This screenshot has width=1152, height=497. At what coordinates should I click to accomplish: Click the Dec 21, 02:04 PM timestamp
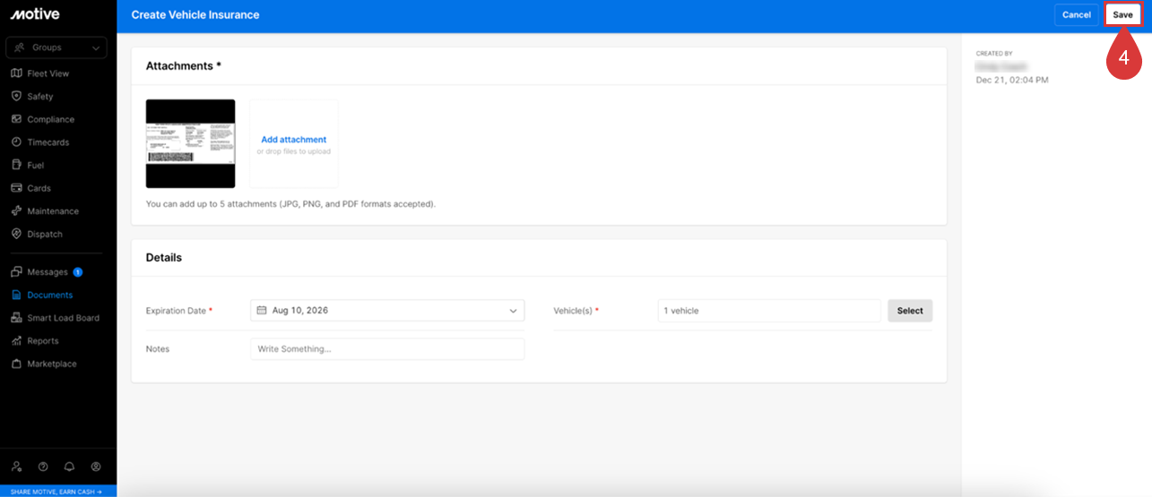[1012, 80]
